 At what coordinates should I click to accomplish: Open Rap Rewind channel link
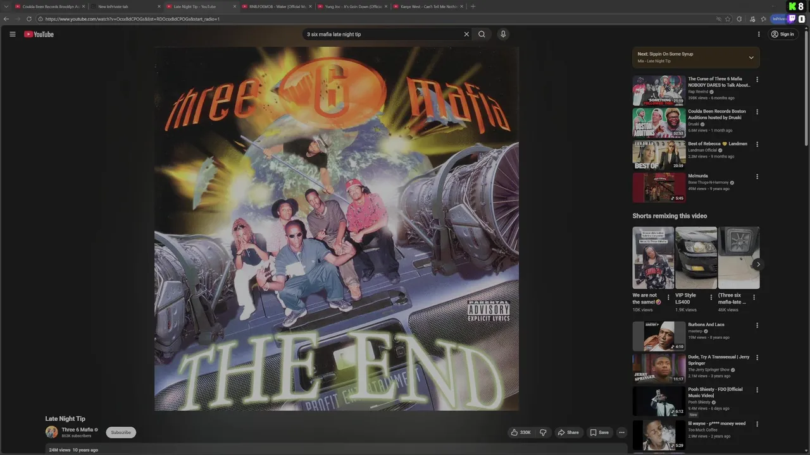coord(698,92)
